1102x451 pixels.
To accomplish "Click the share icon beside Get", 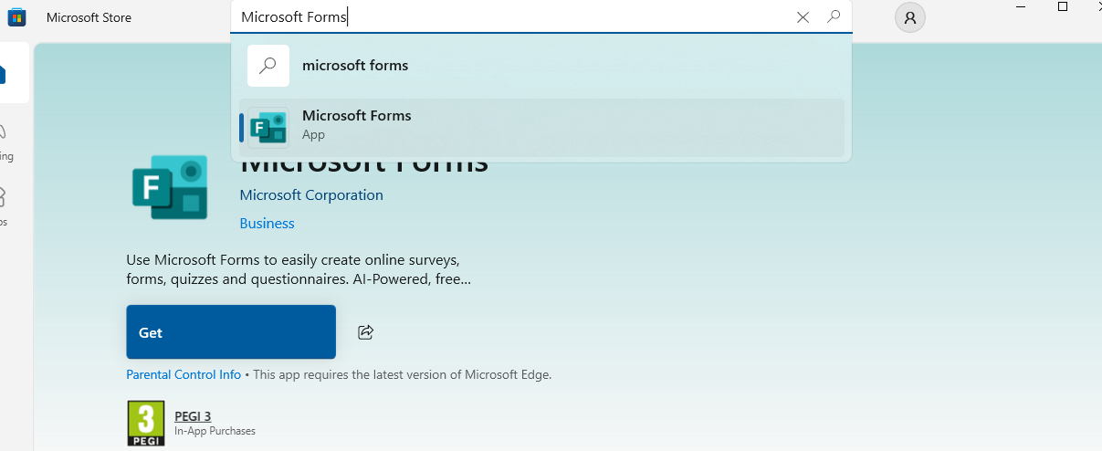I will (366, 332).
